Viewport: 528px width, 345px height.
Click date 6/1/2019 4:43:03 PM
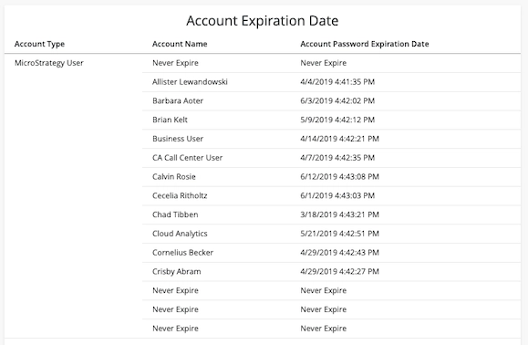point(337,195)
